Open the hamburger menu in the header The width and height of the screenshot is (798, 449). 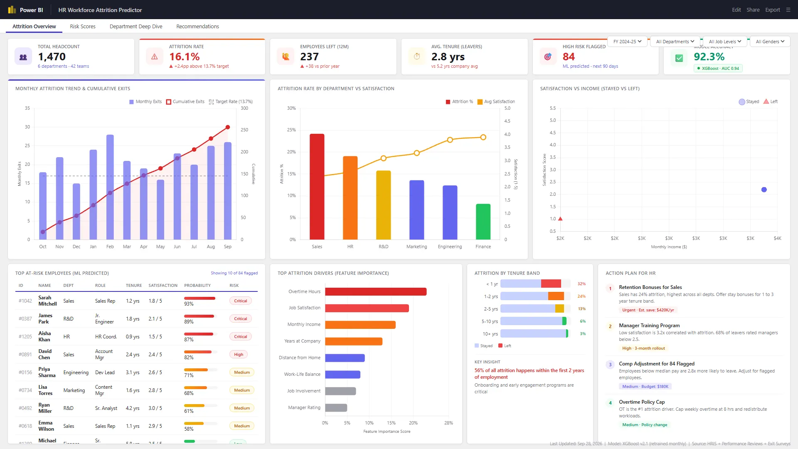coord(788,10)
